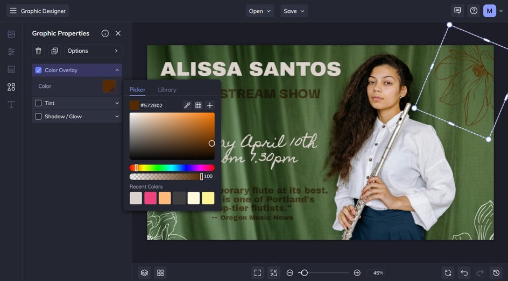Image resolution: width=508 pixels, height=281 pixels.
Task: Activate the eyedropper color tool
Action: click(187, 105)
